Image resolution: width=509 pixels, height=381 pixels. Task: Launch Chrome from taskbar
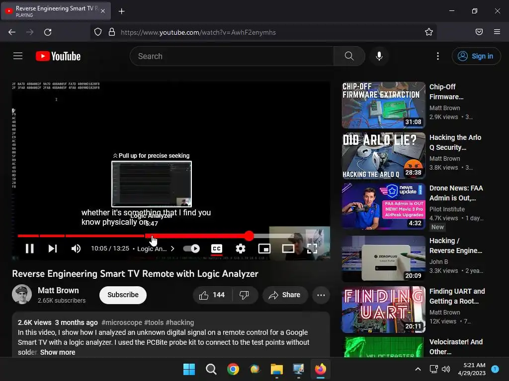pyautogui.click(x=233, y=369)
